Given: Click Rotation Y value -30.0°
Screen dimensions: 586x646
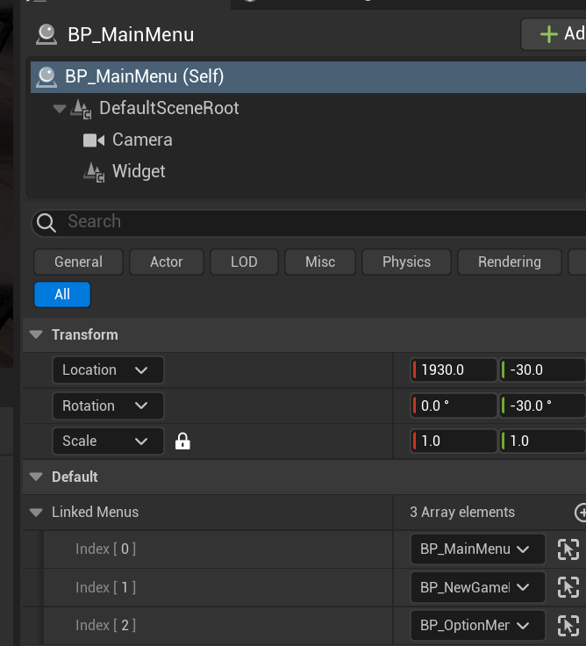Looking at the screenshot, I should 542,406.
